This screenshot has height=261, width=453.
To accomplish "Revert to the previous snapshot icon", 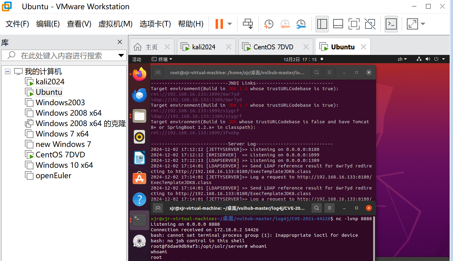I will [285, 24].
